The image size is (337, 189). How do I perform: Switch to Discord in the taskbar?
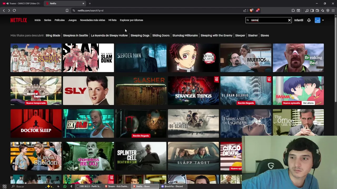(x=174, y=186)
